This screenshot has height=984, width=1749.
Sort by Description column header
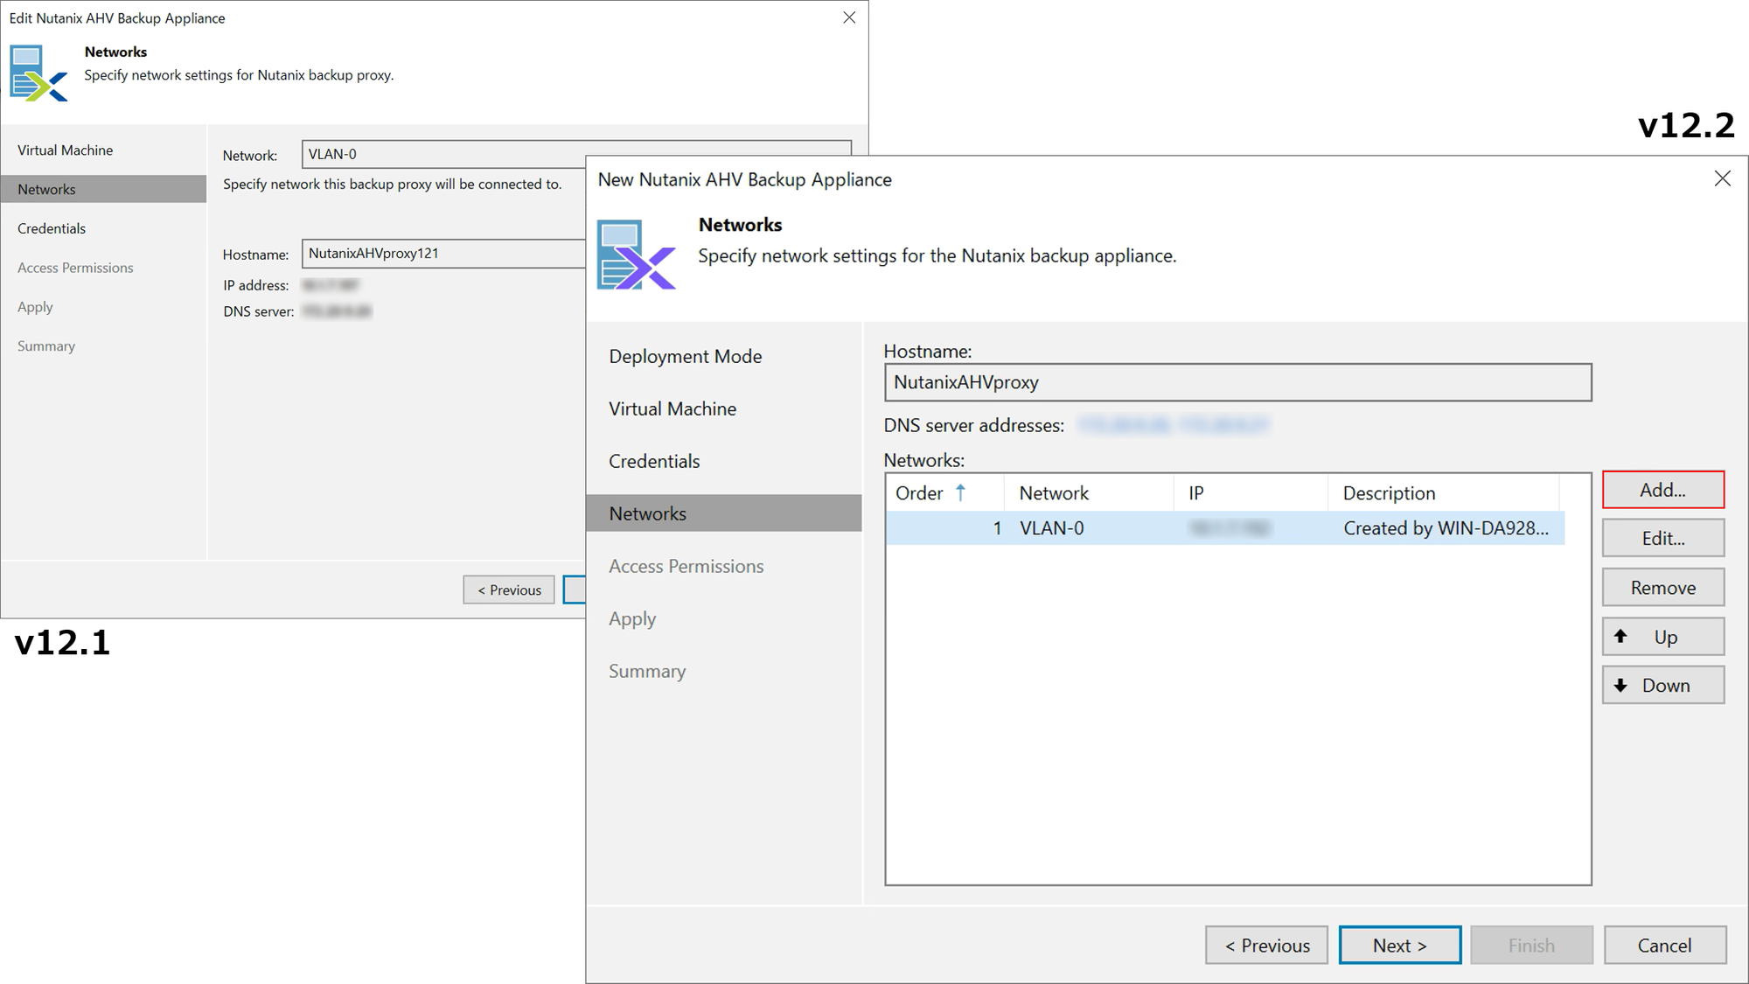click(1443, 493)
